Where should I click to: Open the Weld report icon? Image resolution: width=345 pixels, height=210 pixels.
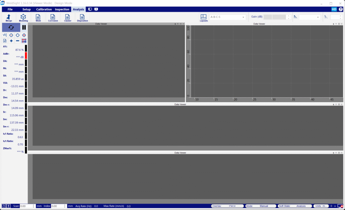(38, 18)
